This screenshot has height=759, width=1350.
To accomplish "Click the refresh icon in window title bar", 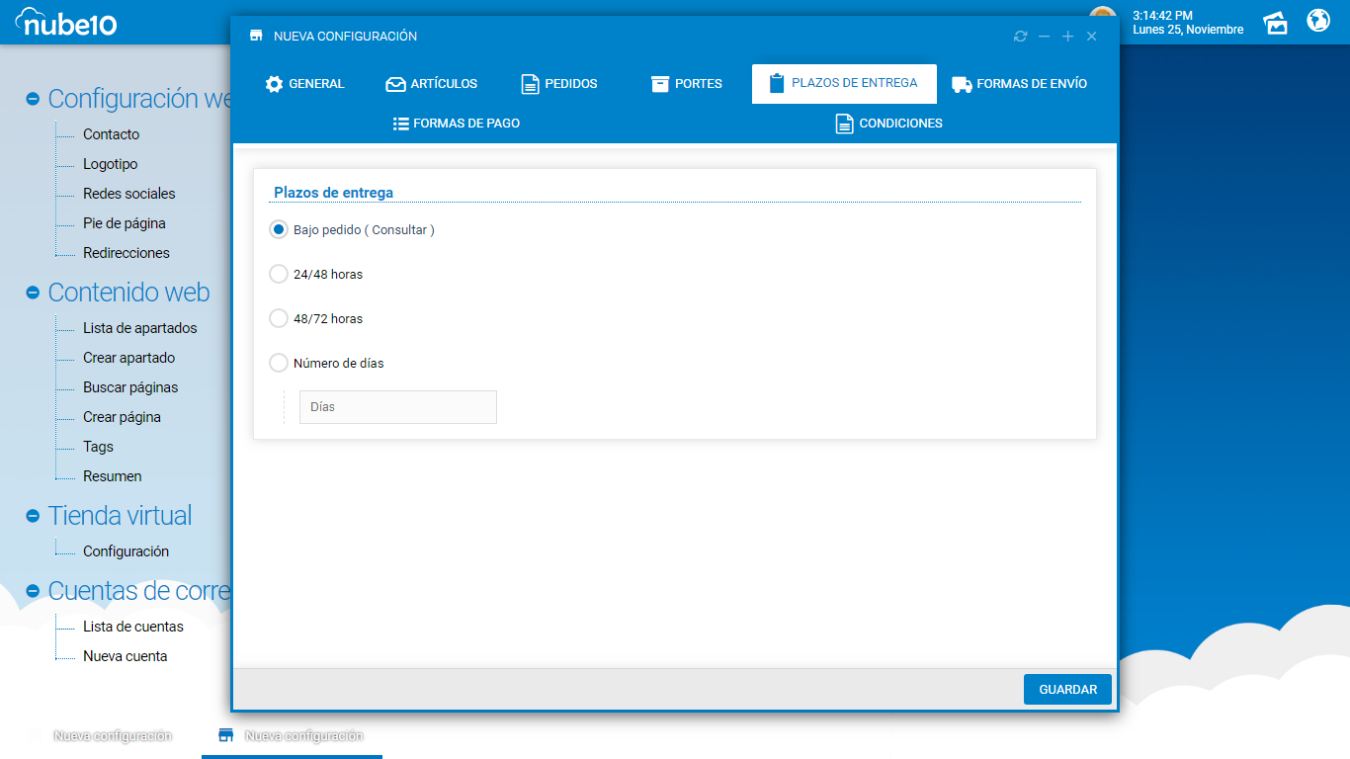I will click(x=1020, y=37).
